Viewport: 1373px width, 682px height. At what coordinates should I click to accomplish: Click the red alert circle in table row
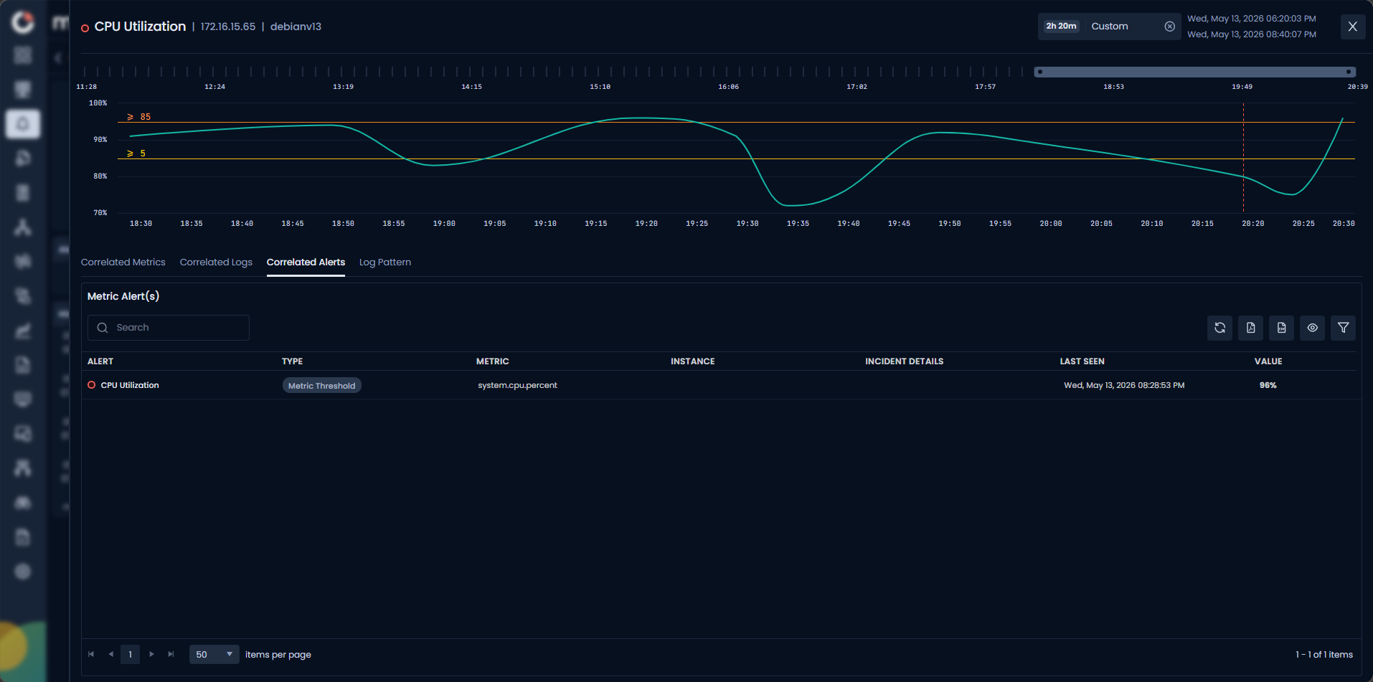point(91,385)
